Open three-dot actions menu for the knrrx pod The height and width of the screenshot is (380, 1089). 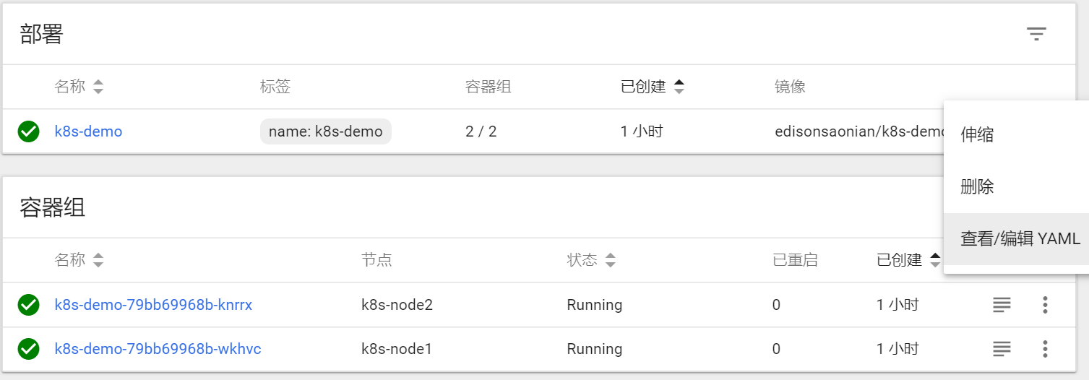click(x=1045, y=305)
